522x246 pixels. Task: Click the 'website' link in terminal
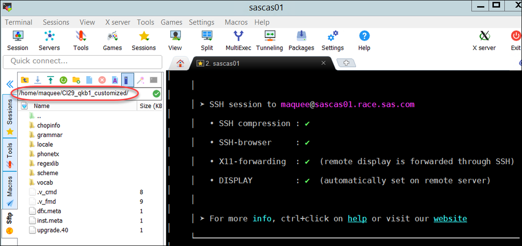(x=450, y=218)
